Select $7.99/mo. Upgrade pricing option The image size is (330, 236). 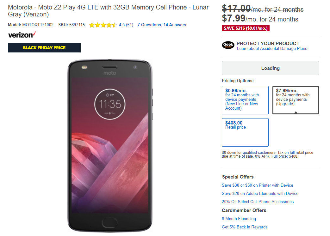[296, 100]
